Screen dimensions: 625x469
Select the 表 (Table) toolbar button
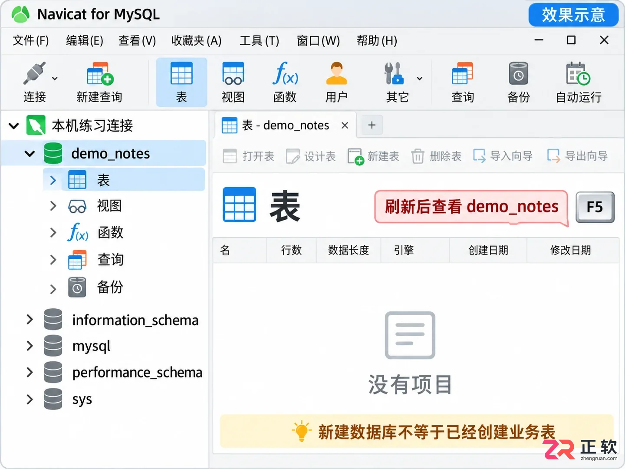coord(181,82)
